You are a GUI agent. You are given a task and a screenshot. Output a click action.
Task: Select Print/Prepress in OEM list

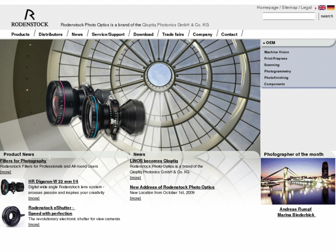click(275, 59)
